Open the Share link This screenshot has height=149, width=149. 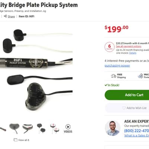click(11, 16)
